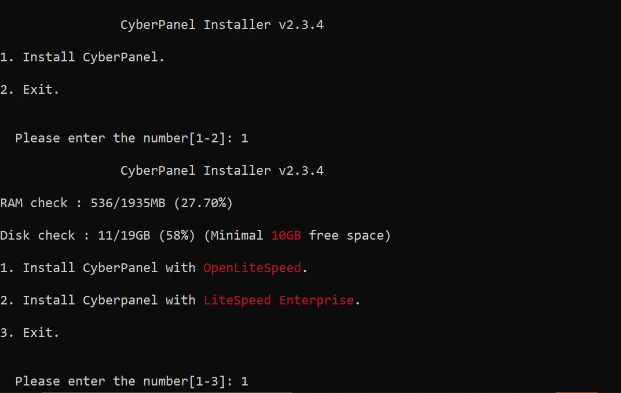Click the second CyberPanel Installer v2.3.4 heading
Image resolution: width=621 pixels, height=393 pixels.
click(x=222, y=171)
